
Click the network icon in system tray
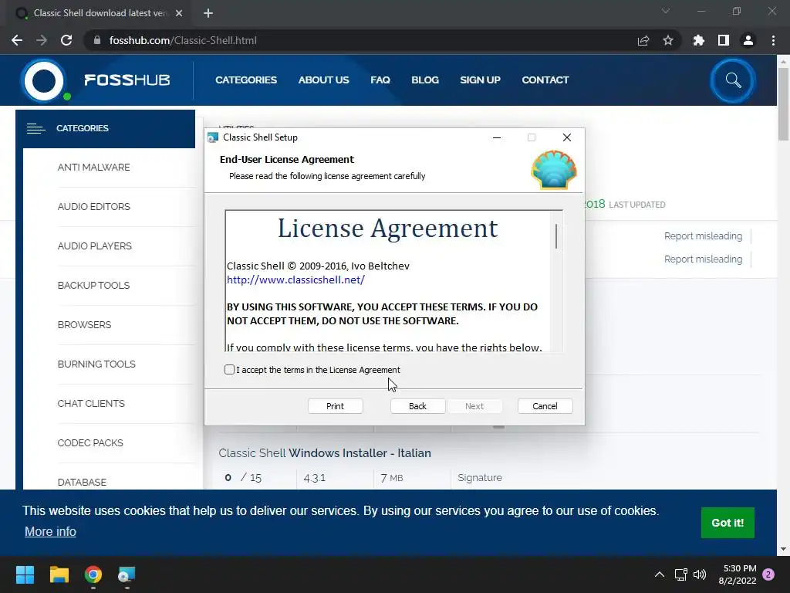point(681,574)
